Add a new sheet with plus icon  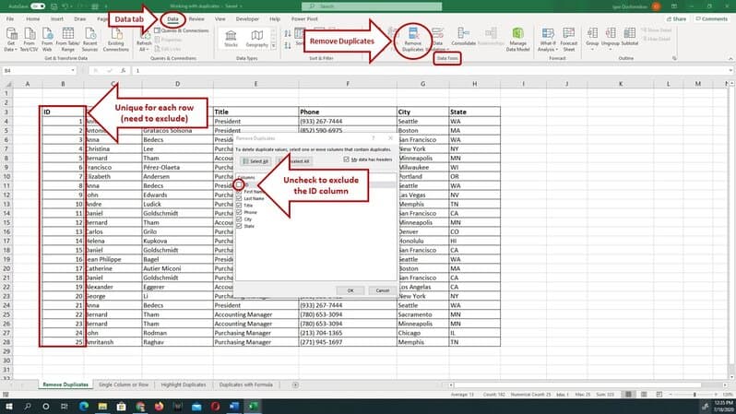295,384
